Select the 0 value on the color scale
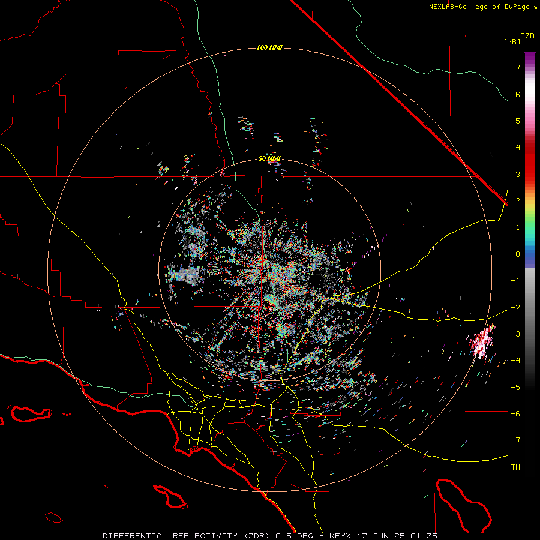540x540 pixels. (x=517, y=254)
